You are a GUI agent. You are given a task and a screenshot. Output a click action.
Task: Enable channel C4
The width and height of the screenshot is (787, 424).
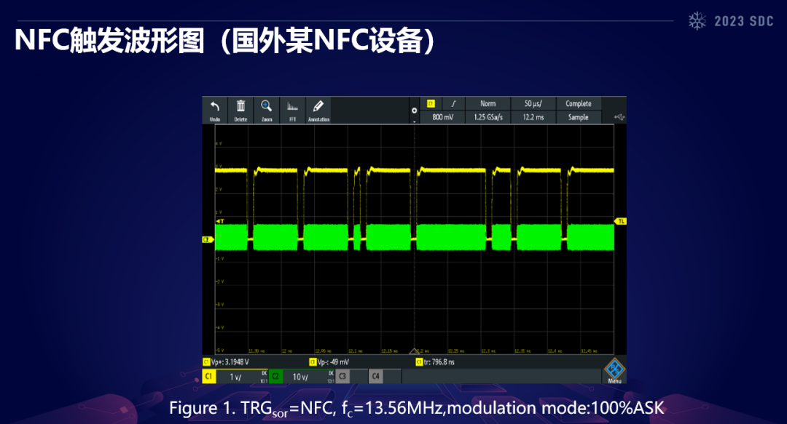click(376, 377)
